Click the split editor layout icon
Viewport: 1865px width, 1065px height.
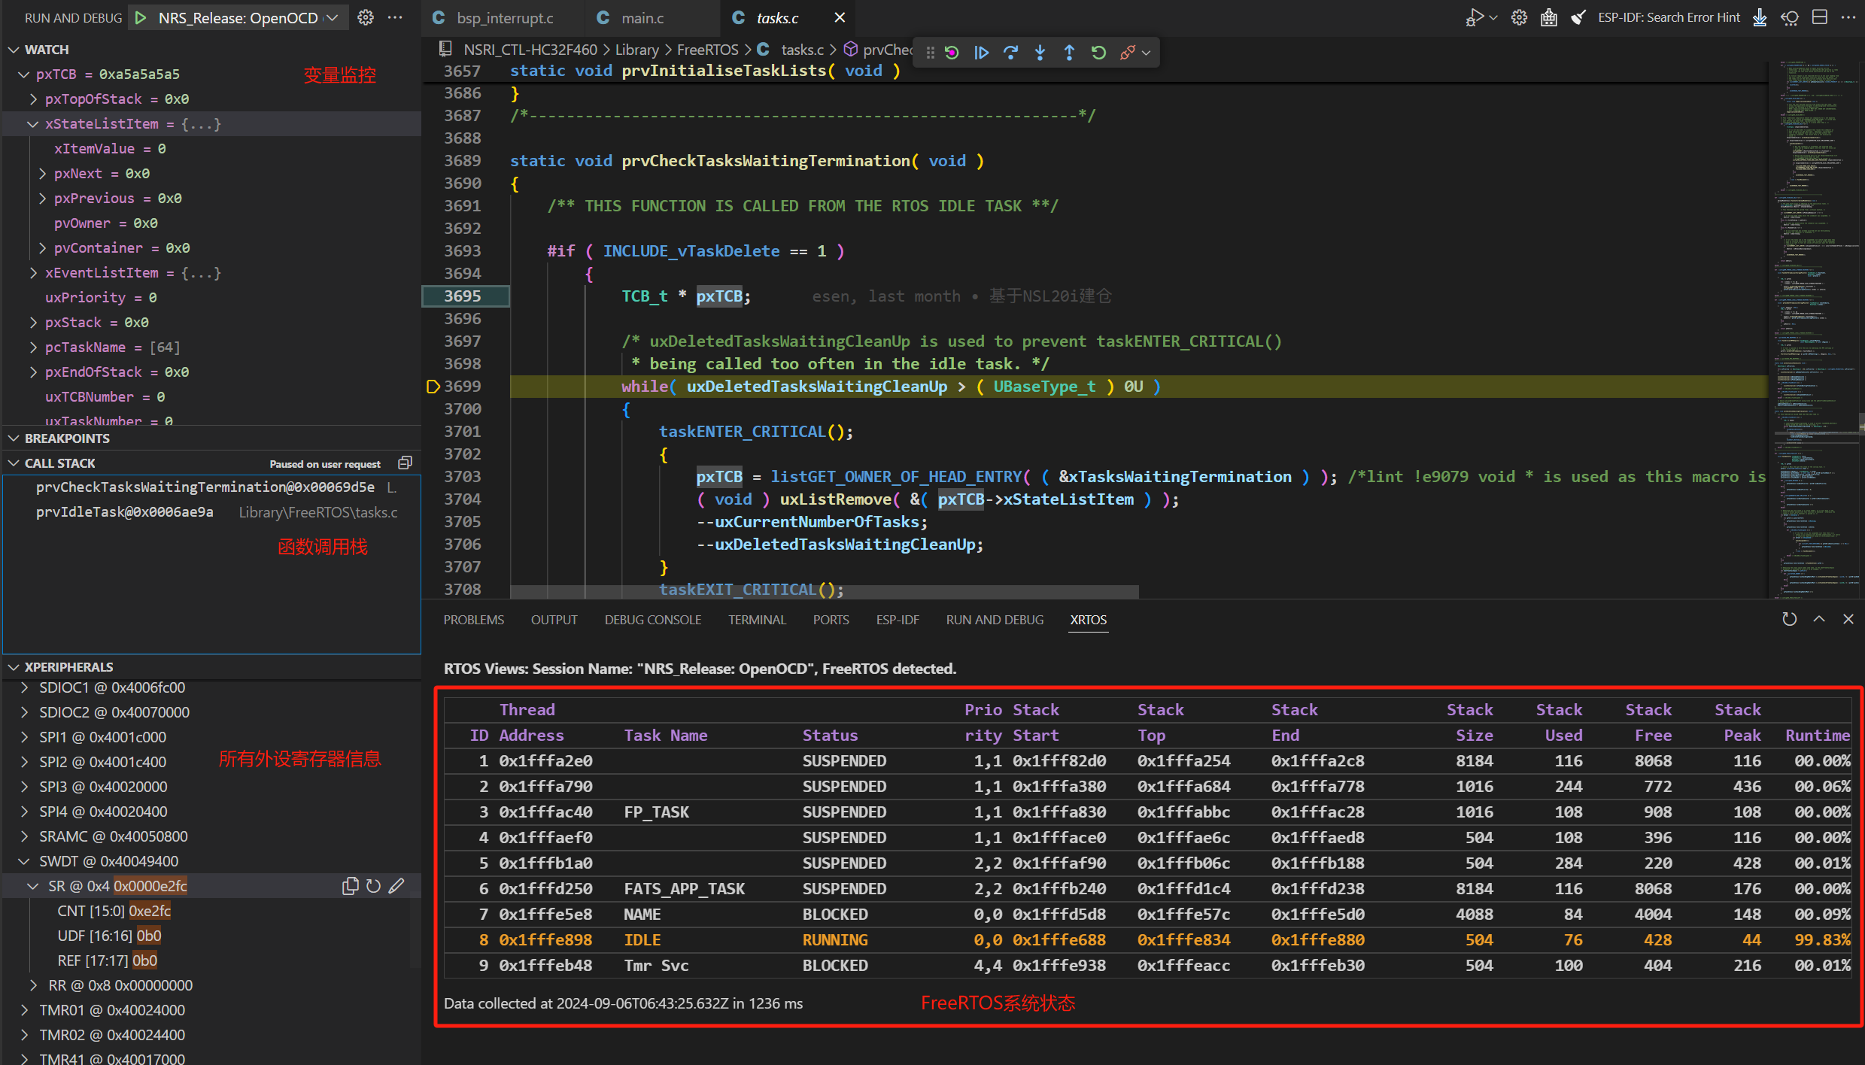pyautogui.click(x=1819, y=17)
